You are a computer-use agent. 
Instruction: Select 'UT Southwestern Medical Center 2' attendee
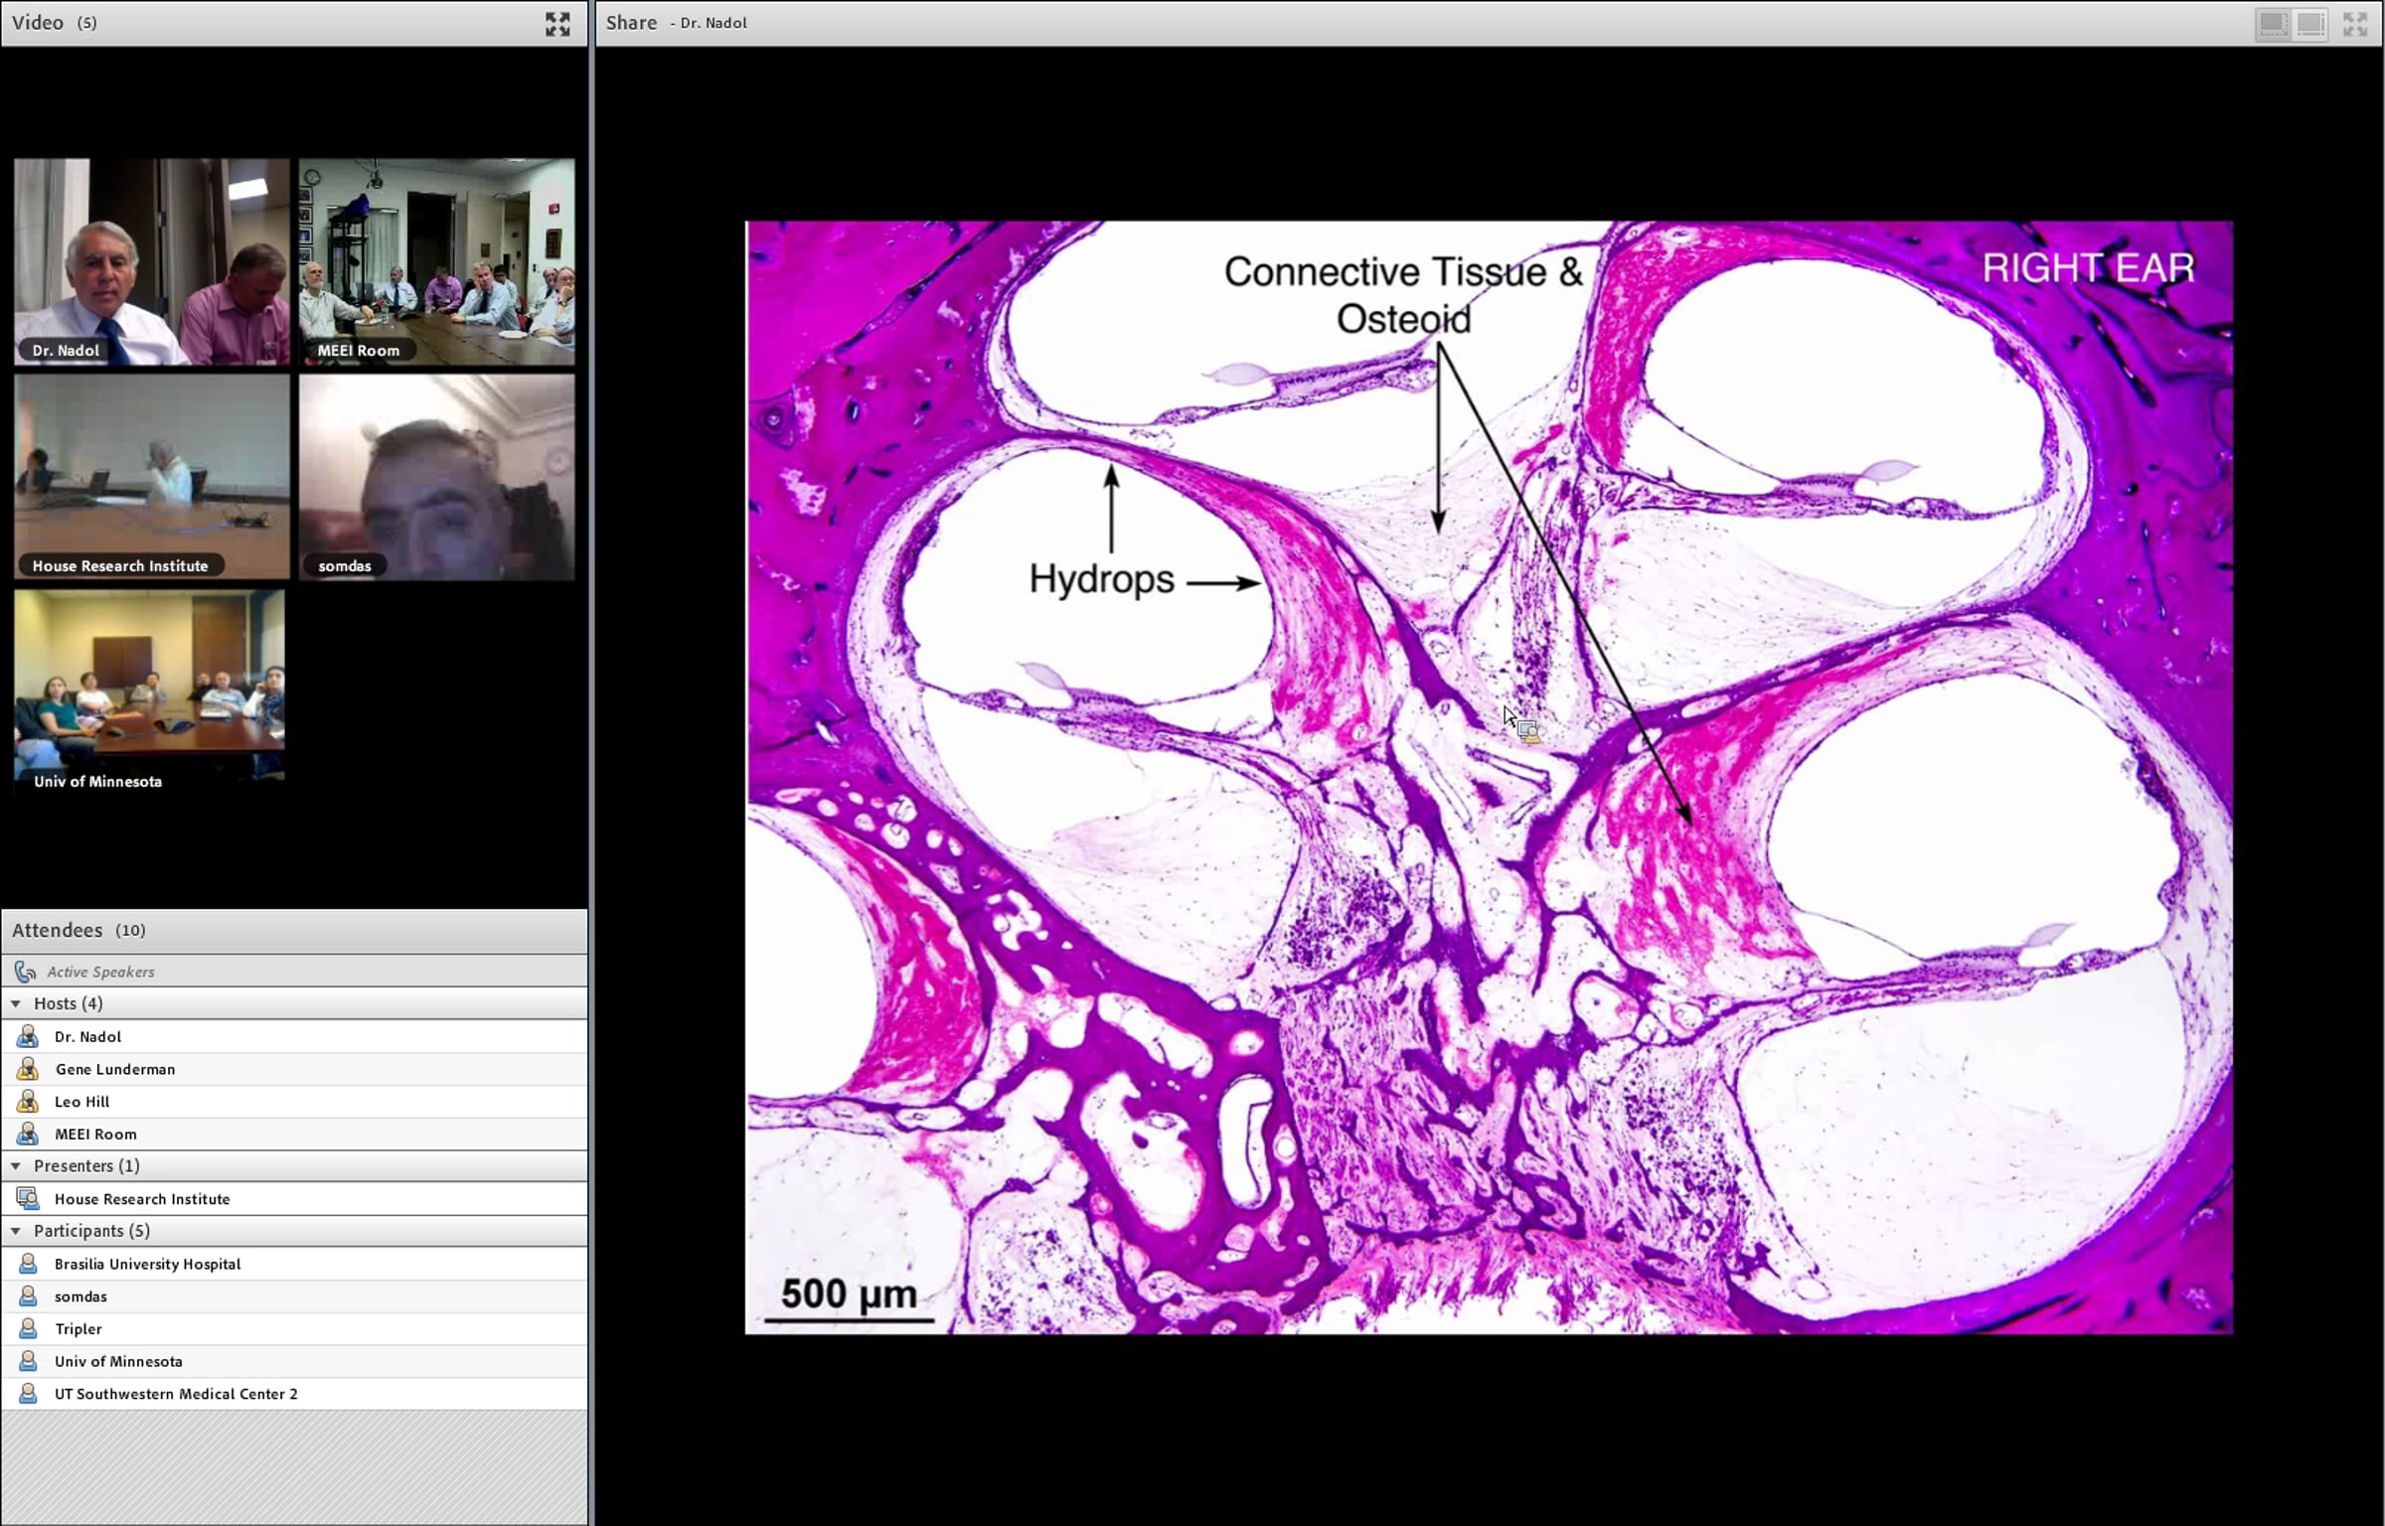(x=176, y=1394)
